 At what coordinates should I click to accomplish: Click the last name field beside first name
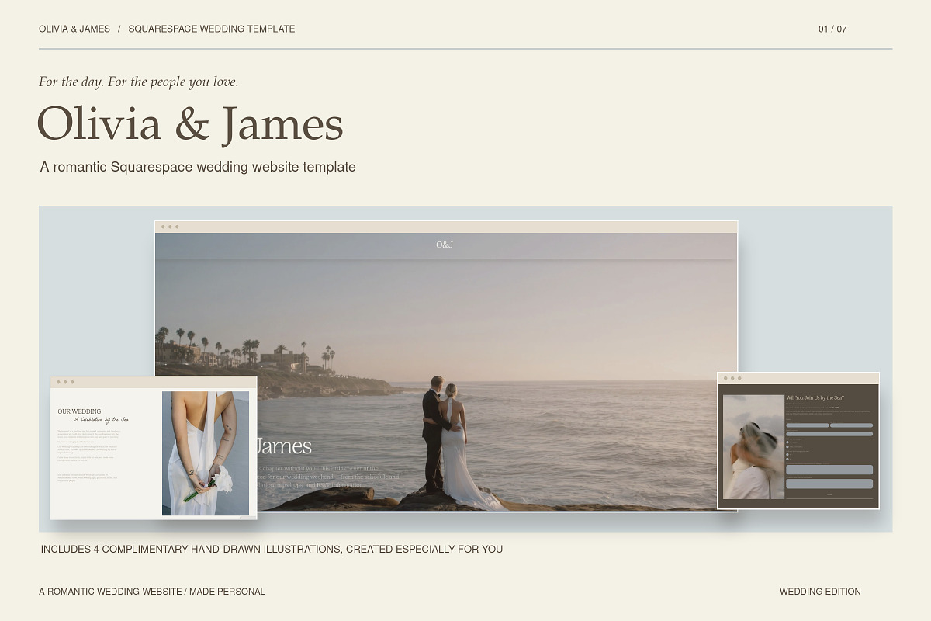coord(851,425)
